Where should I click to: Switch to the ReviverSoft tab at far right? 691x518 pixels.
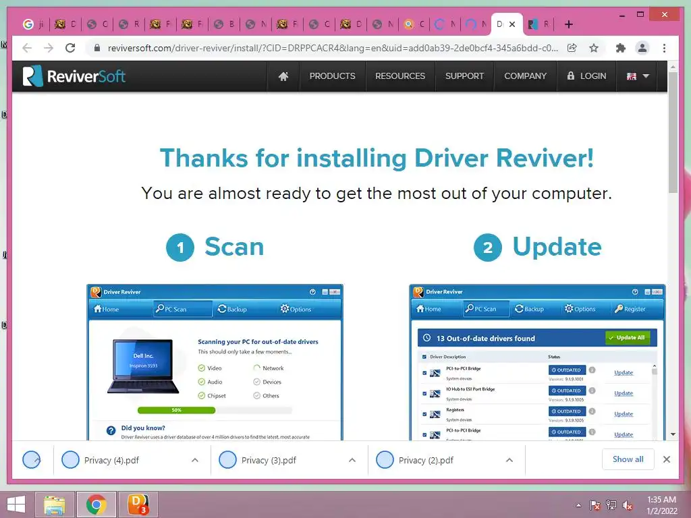[538, 24]
